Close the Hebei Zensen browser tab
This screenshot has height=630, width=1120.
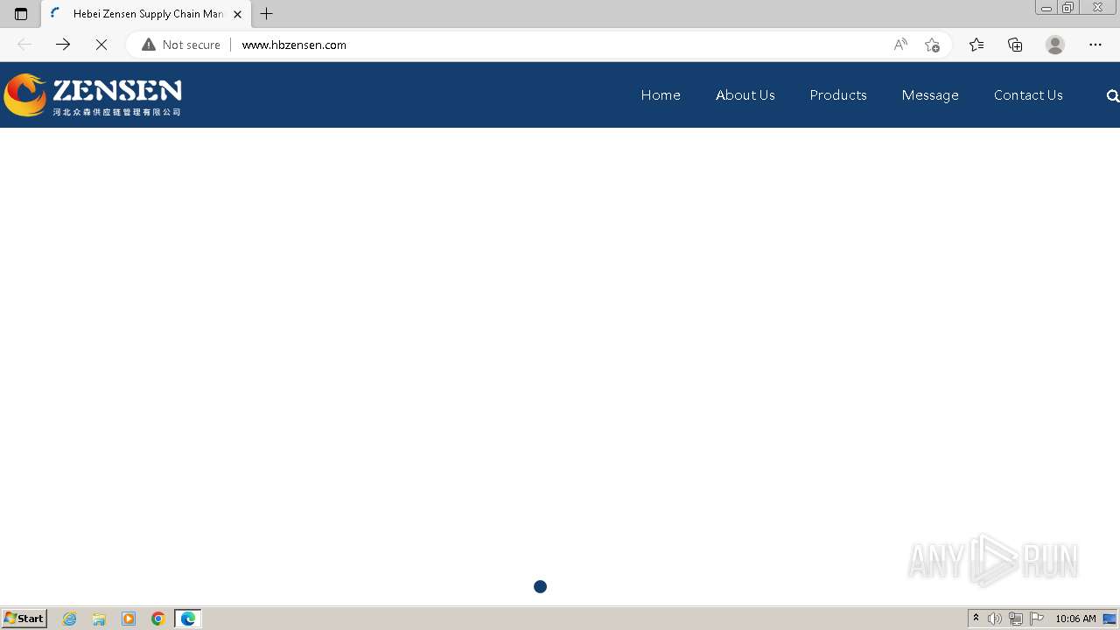[237, 14]
